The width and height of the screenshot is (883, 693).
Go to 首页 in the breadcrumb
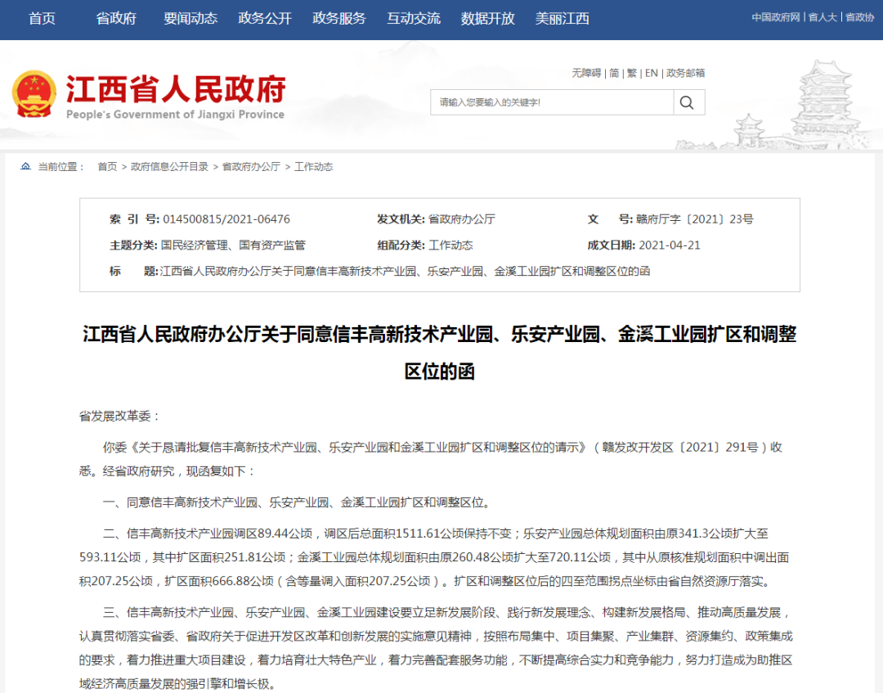click(107, 167)
